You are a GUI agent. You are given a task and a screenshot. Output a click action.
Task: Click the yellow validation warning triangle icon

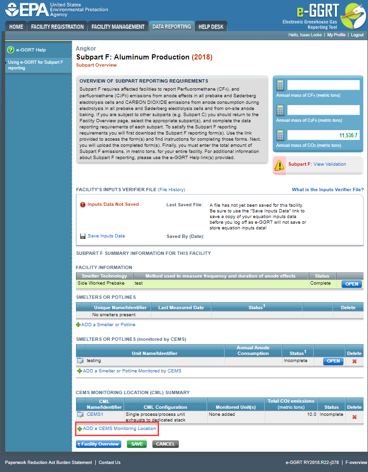pos(279,165)
